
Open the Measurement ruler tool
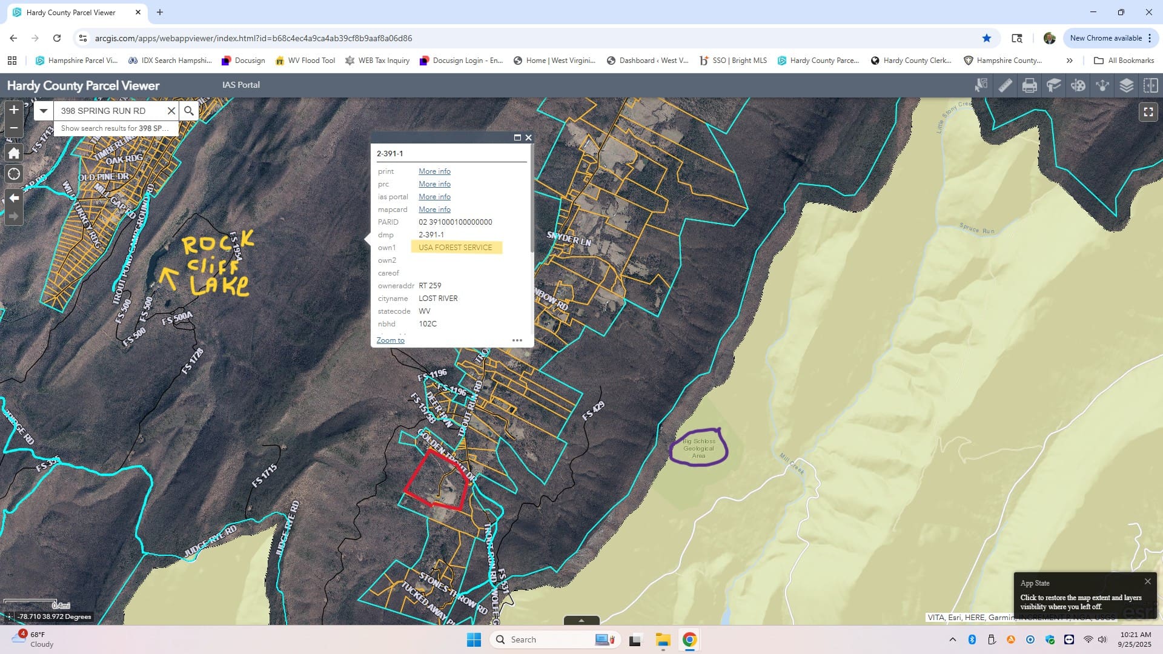point(1005,85)
